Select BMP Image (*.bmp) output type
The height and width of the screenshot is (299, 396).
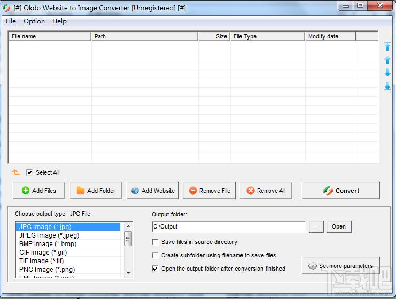coord(68,244)
